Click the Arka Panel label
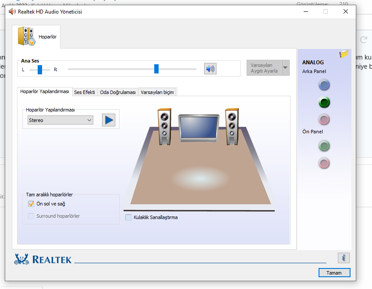The height and width of the screenshot is (289, 372). pyautogui.click(x=314, y=71)
